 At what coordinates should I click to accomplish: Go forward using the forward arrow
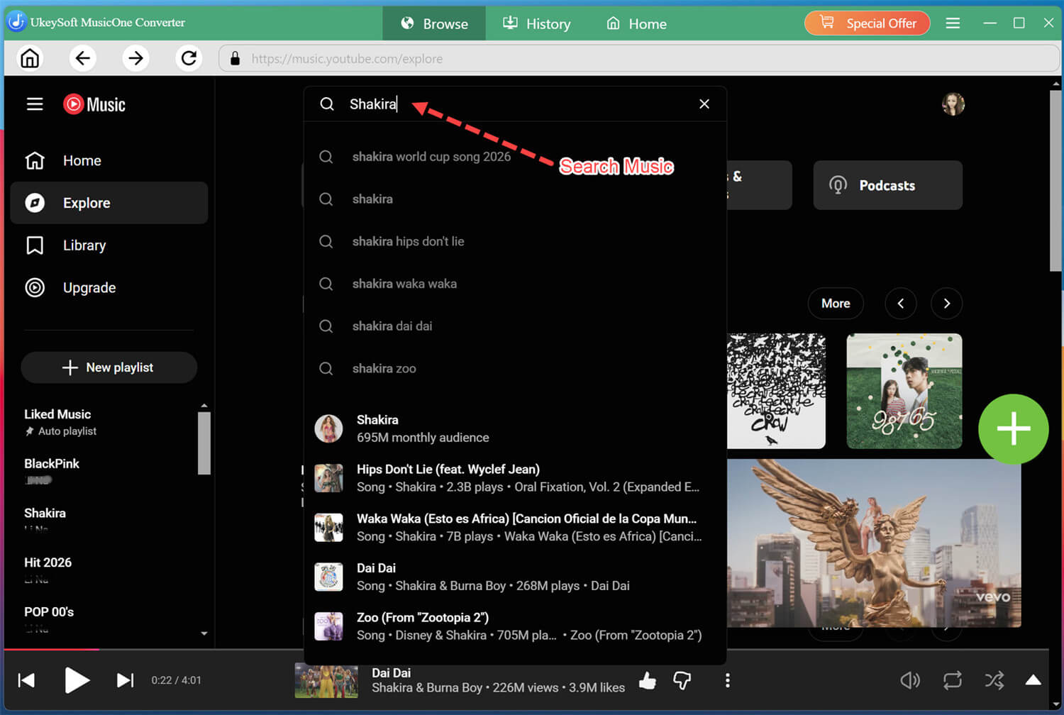pos(135,58)
